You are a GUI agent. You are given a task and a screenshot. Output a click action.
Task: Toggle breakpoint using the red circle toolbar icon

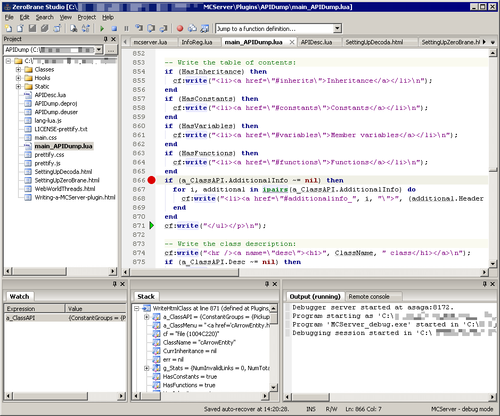click(x=180, y=28)
